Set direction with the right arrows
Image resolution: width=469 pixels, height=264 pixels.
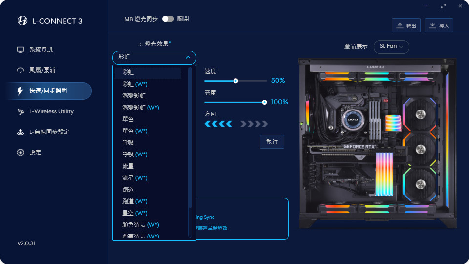pos(254,124)
